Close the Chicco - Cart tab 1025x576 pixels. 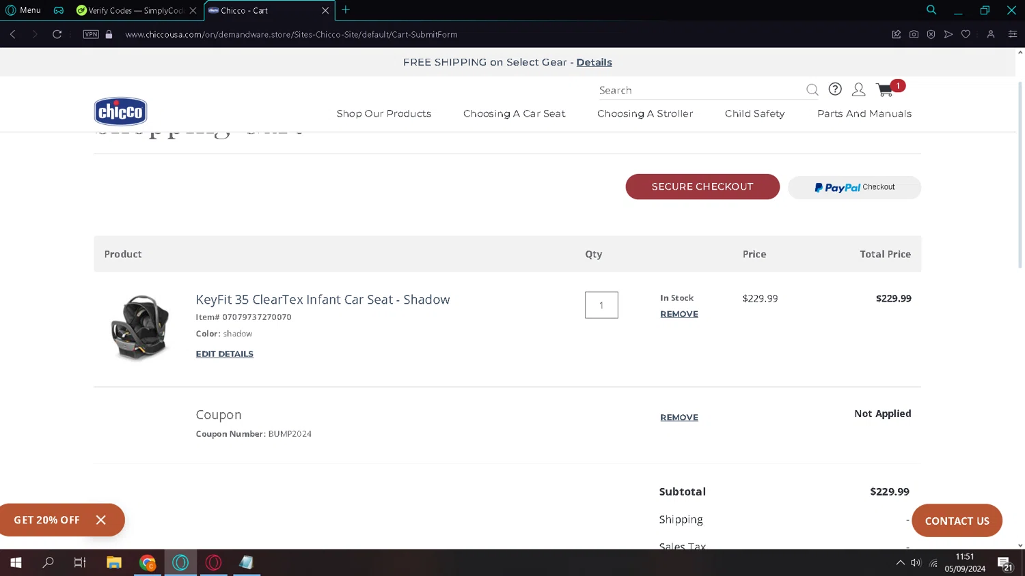click(x=325, y=10)
